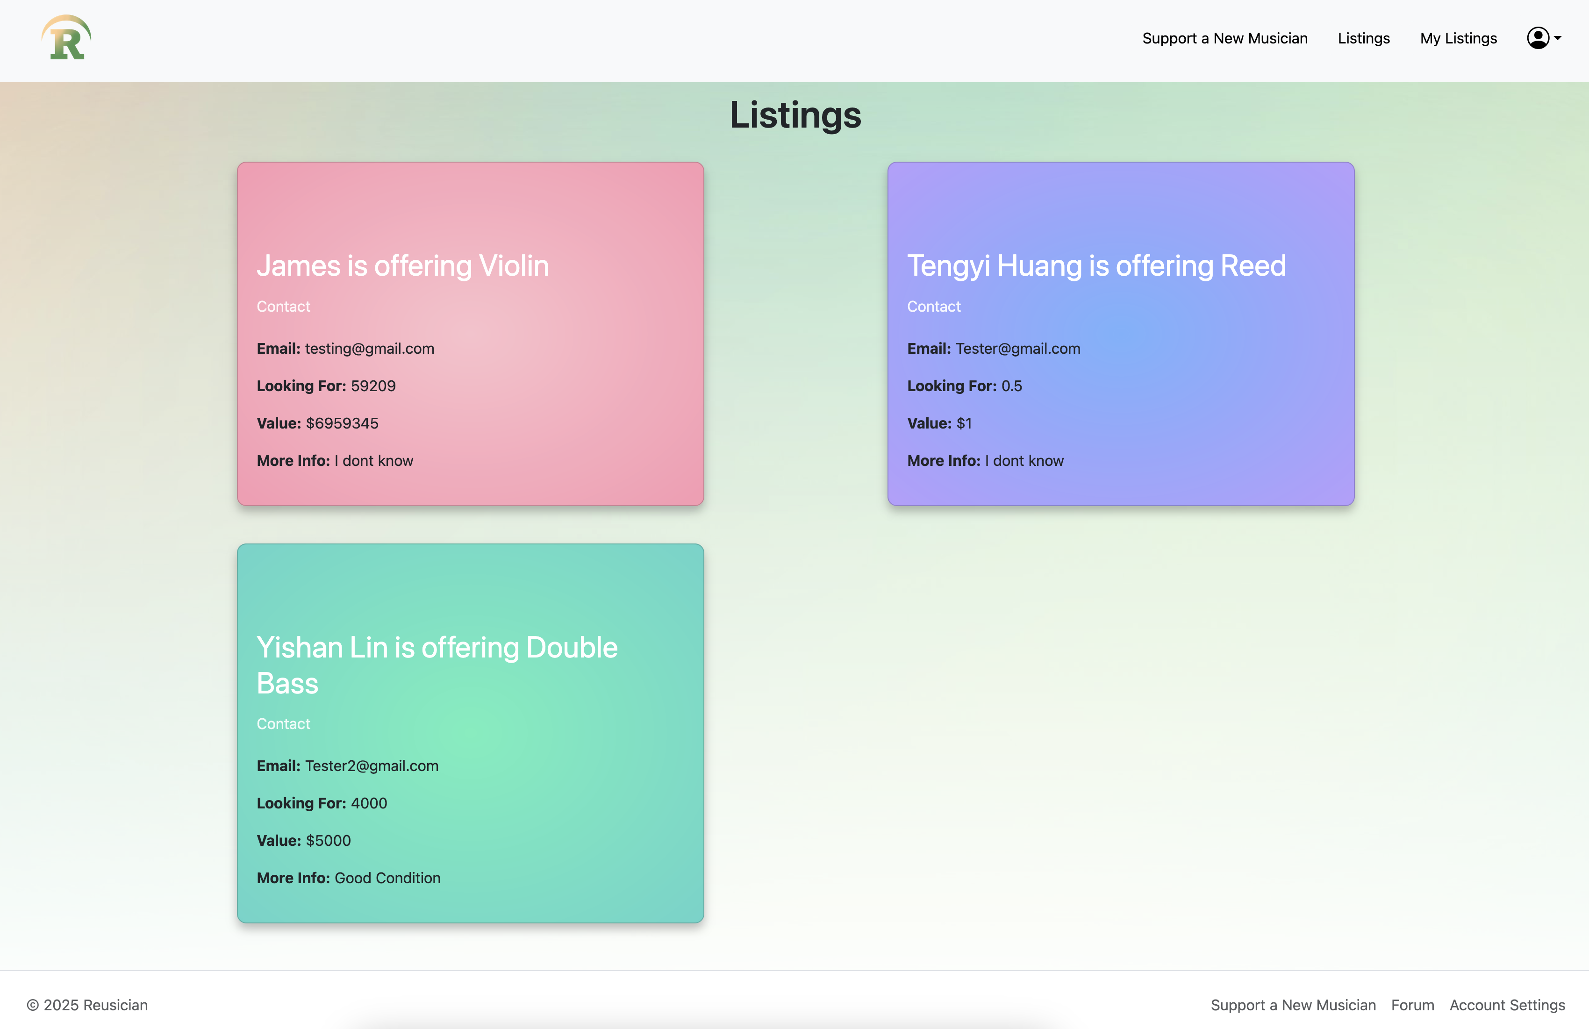
Task: Click James is offering Violin title
Action: tap(402, 266)
